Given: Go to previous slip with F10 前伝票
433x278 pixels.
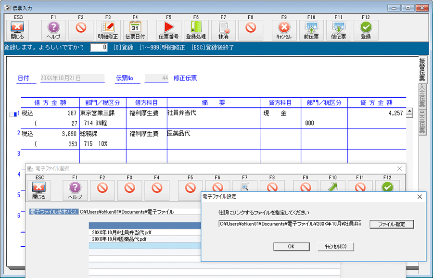Looking at the screenshot, I should [311, 30].
